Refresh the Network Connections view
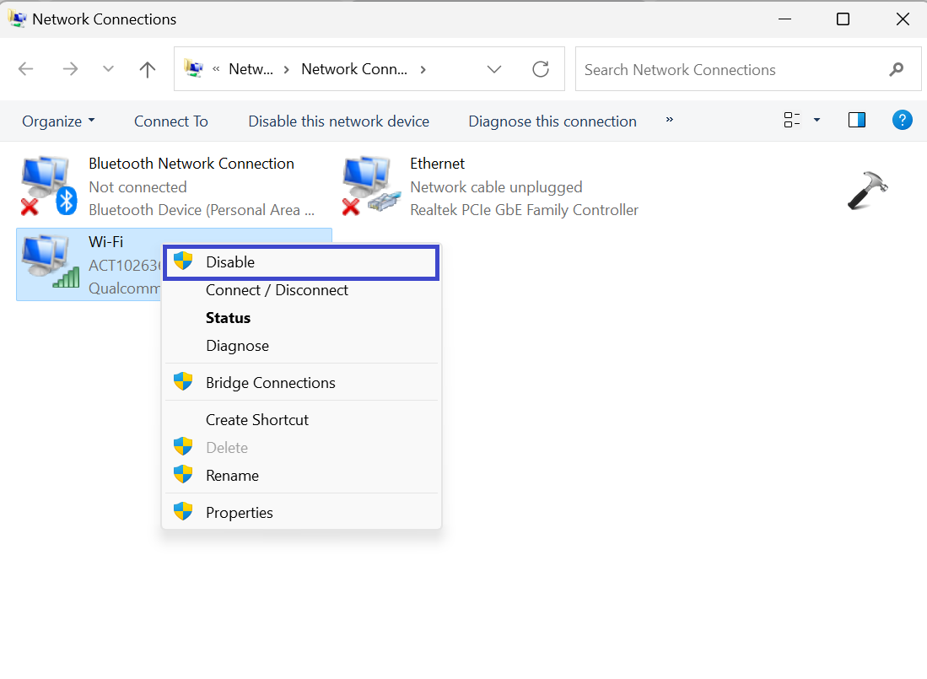 click(541, 69)
